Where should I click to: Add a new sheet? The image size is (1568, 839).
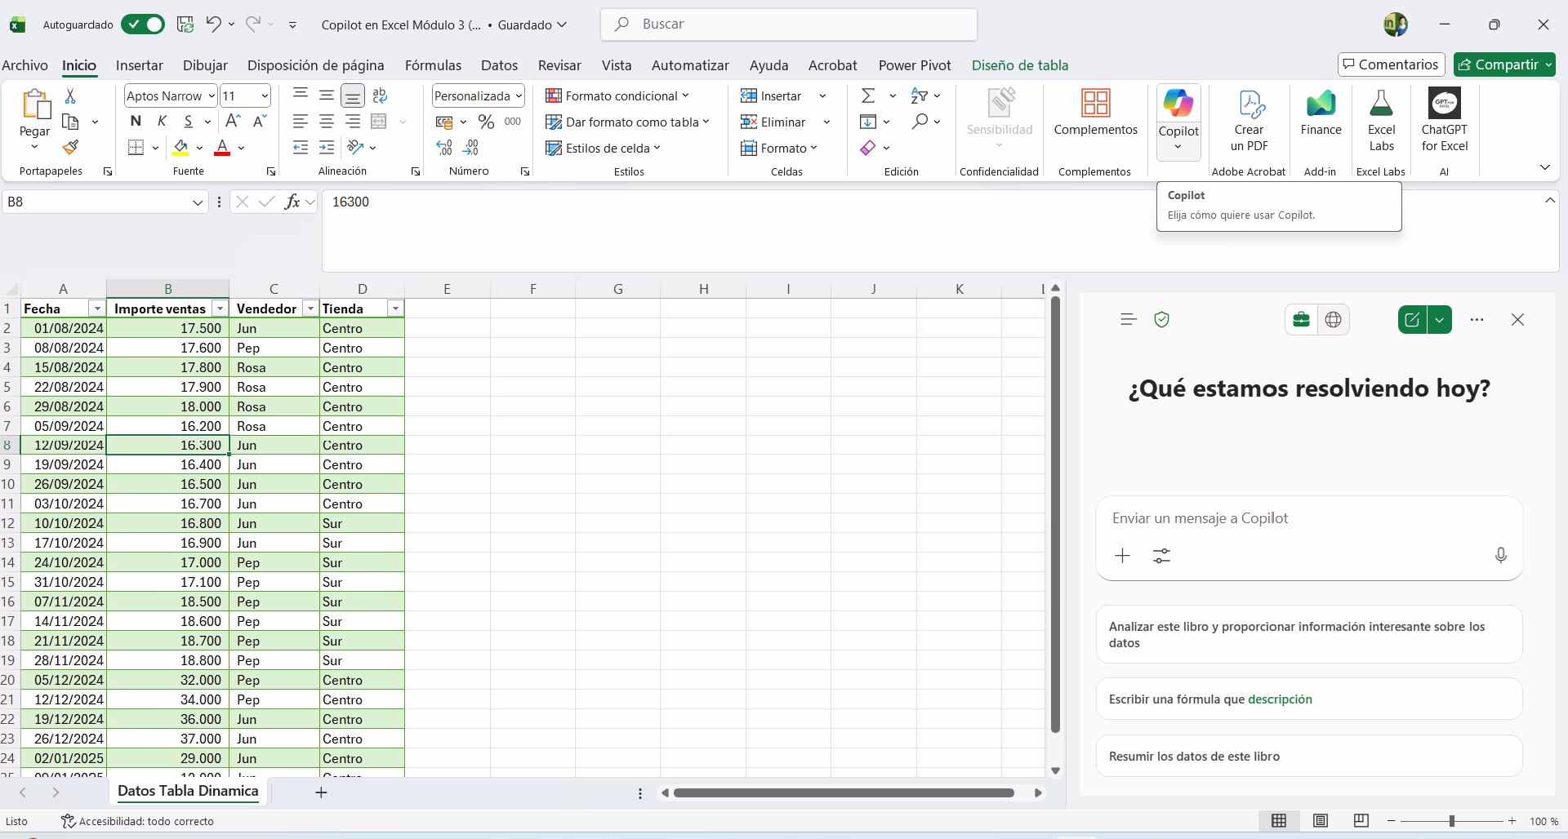pyautogui.click(x=321, y=792)
